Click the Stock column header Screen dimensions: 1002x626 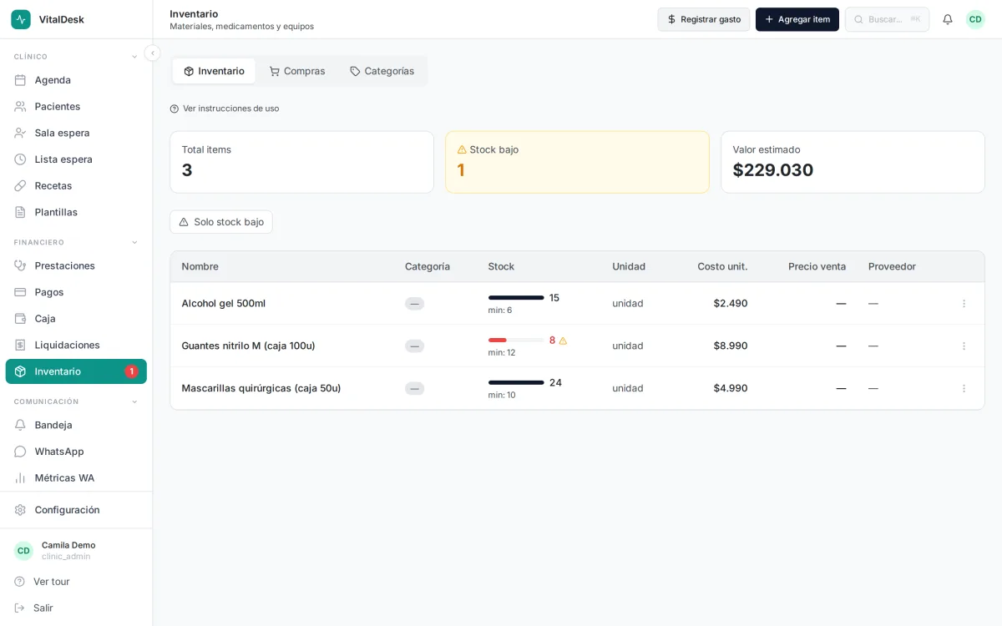tap(501, 267)
